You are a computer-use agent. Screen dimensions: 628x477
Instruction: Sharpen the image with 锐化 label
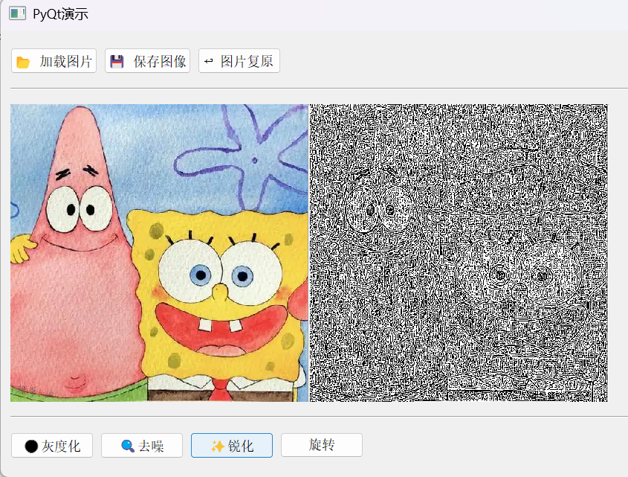tap(241, 446)
